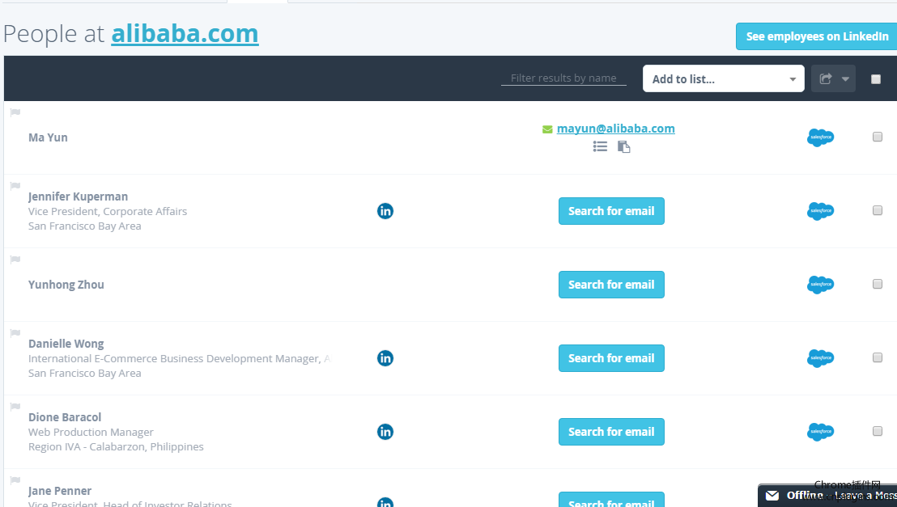Image resolution: width=897 pixels, height=507 pixels.
Task: Add Yunhong Zhou to Salesforce
Action: tap(820, 285)
